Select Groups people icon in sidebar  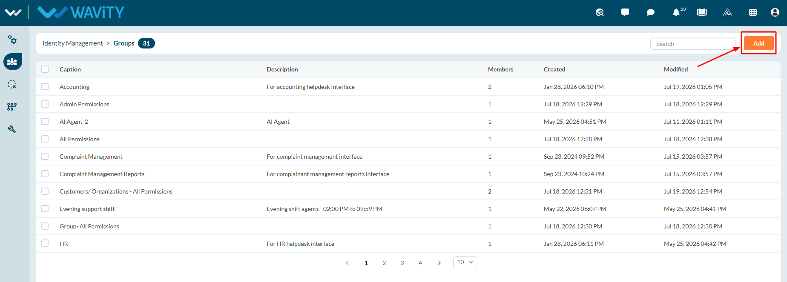click(x=12, y=62)
